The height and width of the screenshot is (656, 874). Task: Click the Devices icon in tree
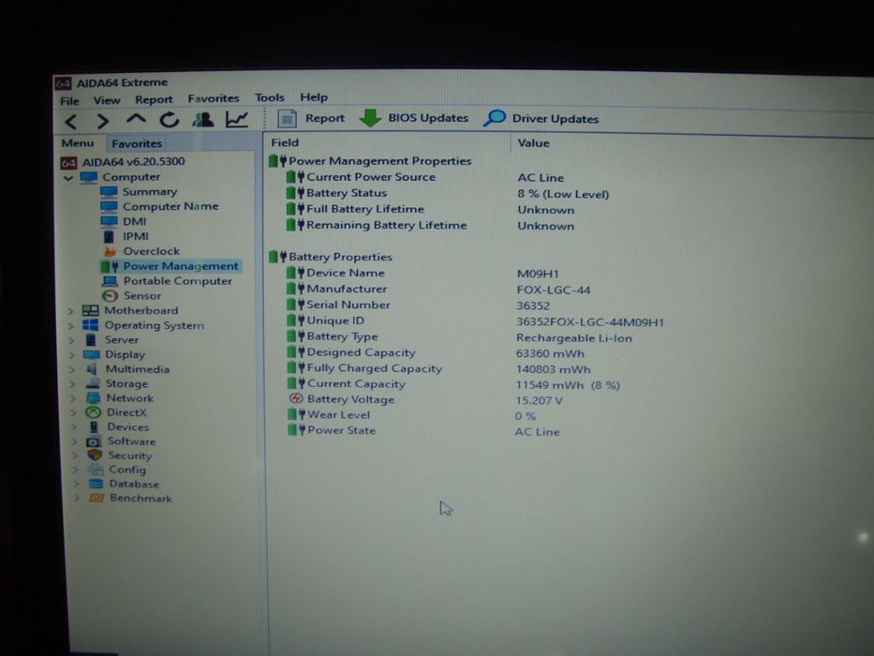tap(95, 427)
